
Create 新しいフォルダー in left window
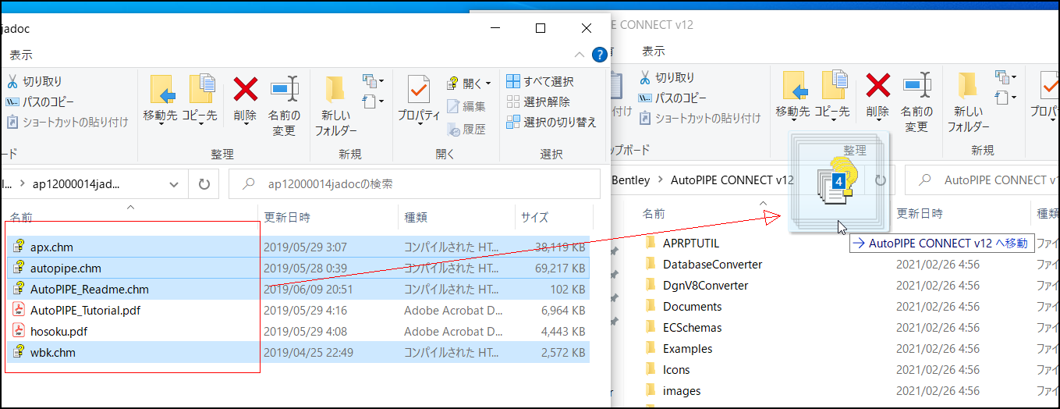pyautogui.click(x=335, y=105)
